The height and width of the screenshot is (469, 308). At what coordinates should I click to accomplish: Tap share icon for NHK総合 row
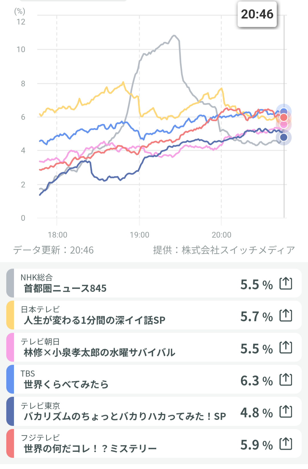click(x=286, y=283)
